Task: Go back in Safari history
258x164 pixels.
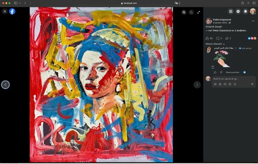Action: point(25,3)
